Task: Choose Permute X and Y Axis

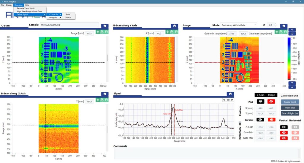Action: [x=30, y=8]
